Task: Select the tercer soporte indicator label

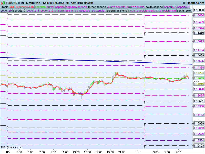Action: point(97,7)
